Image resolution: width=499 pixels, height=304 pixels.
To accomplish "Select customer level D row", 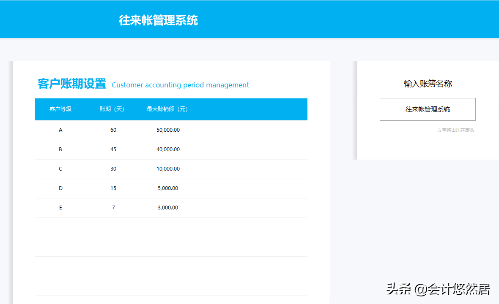I will 60,188.
